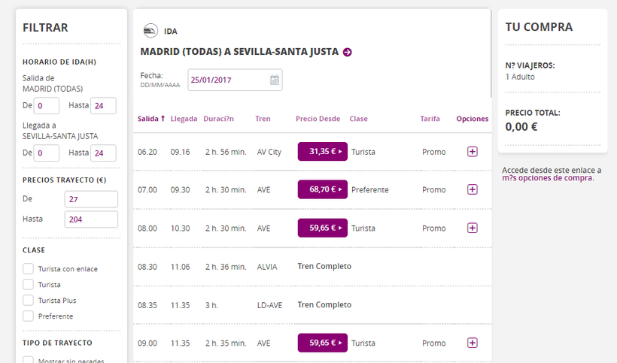Expand options for the 07.00 AVE train
This screenshot has width=617, height=363.
(472, 189)
